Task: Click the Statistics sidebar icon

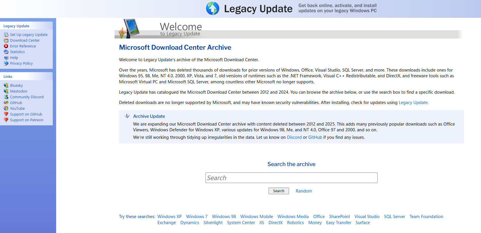Action: coord(6,52)
